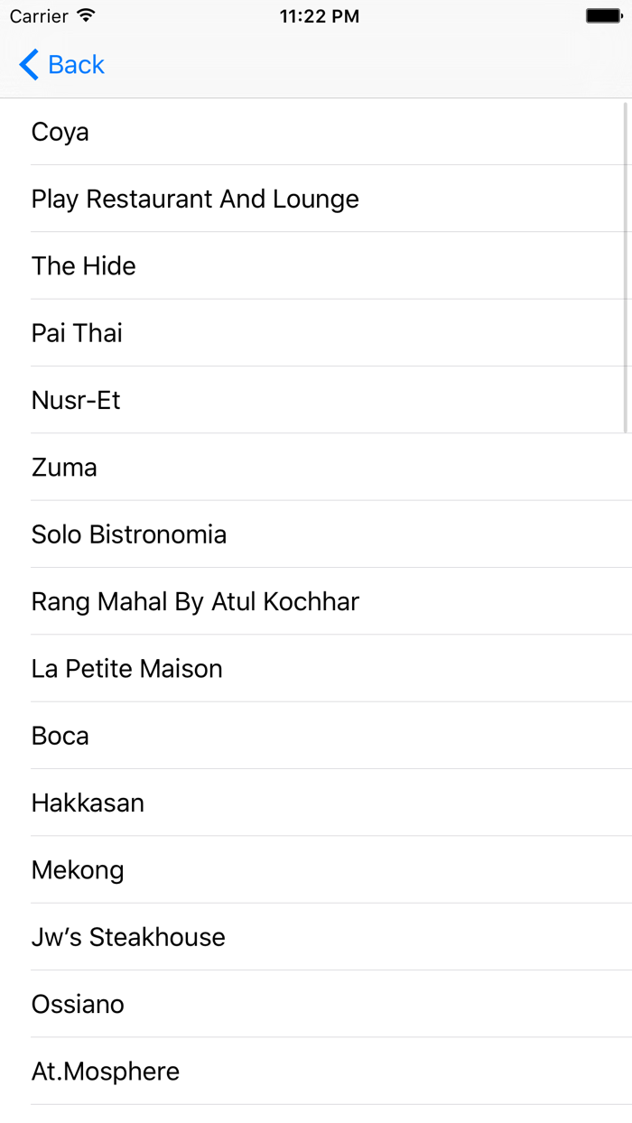Tap the battery indicator icon
632x1123 pixels.
pos(603,16)
